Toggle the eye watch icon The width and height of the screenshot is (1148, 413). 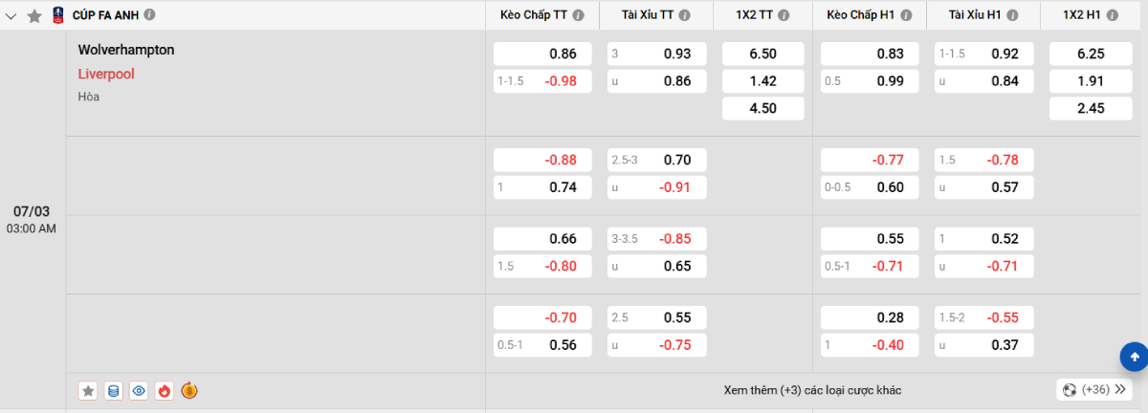point(139,390)
